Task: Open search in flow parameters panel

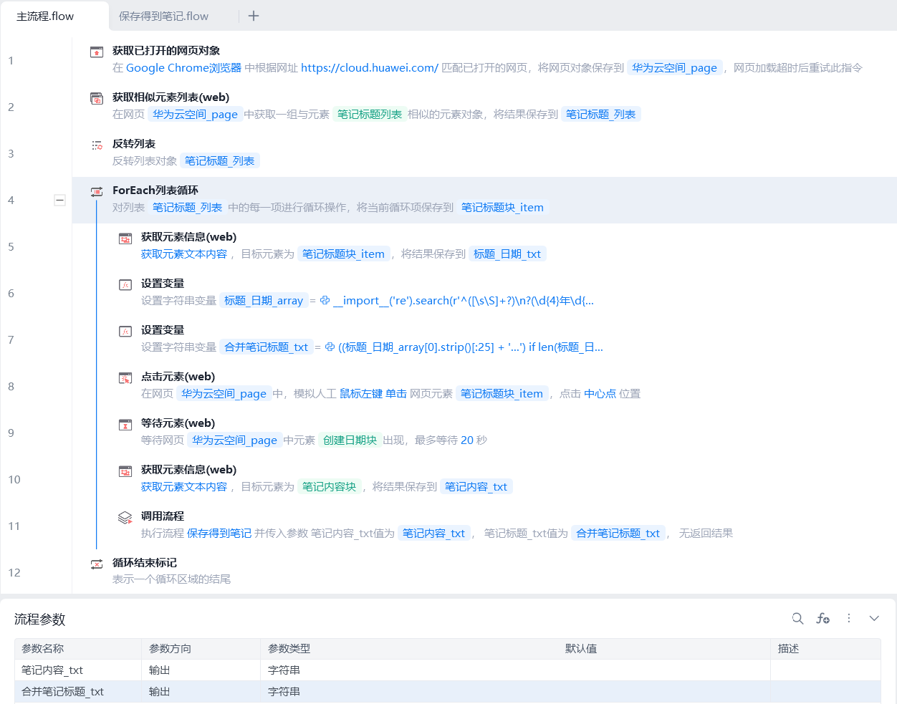Action: (x=797, y=618)
